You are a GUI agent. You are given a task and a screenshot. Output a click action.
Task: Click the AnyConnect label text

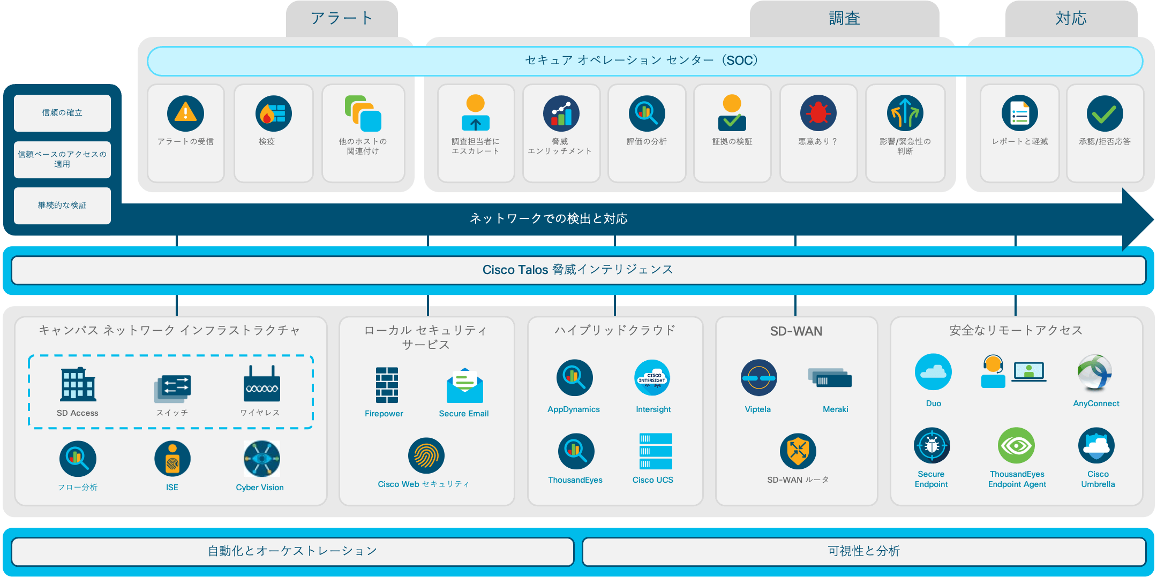point(1096,404)
